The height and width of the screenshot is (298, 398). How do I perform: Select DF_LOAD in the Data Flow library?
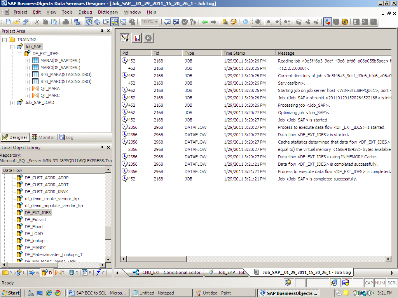point(34,234)
